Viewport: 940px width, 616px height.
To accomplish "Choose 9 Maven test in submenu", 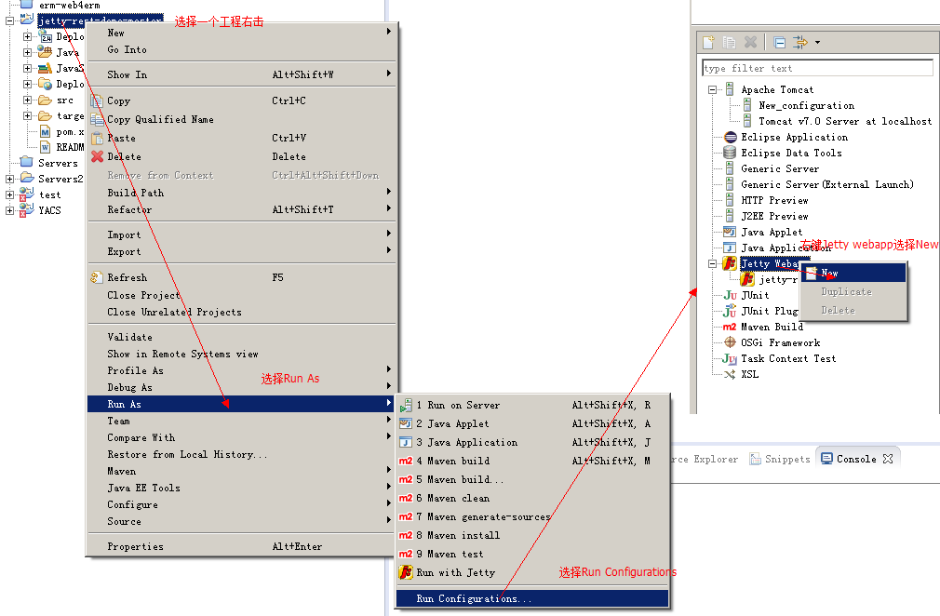I will pyautogui.click(x=532, y=554).
